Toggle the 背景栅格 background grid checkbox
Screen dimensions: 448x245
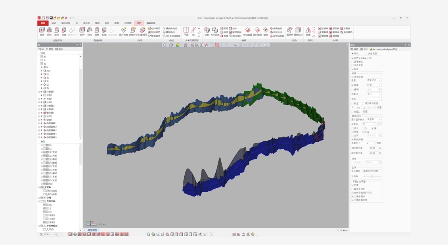(x=352, y=62)
